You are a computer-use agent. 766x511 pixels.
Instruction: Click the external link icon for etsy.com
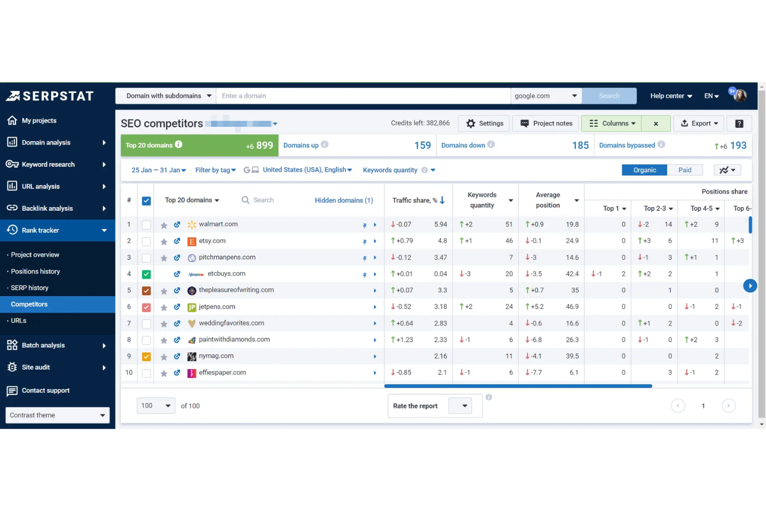pos(178,241)
